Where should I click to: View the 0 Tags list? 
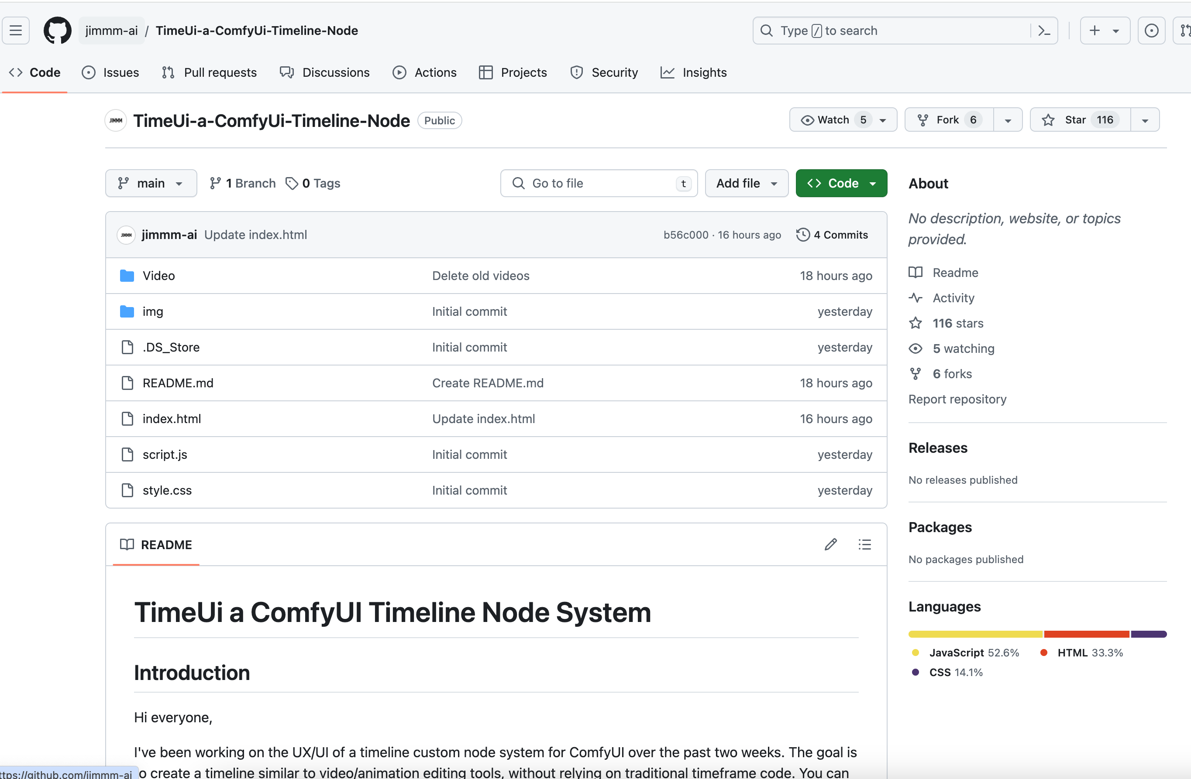[x=313, y=184]
